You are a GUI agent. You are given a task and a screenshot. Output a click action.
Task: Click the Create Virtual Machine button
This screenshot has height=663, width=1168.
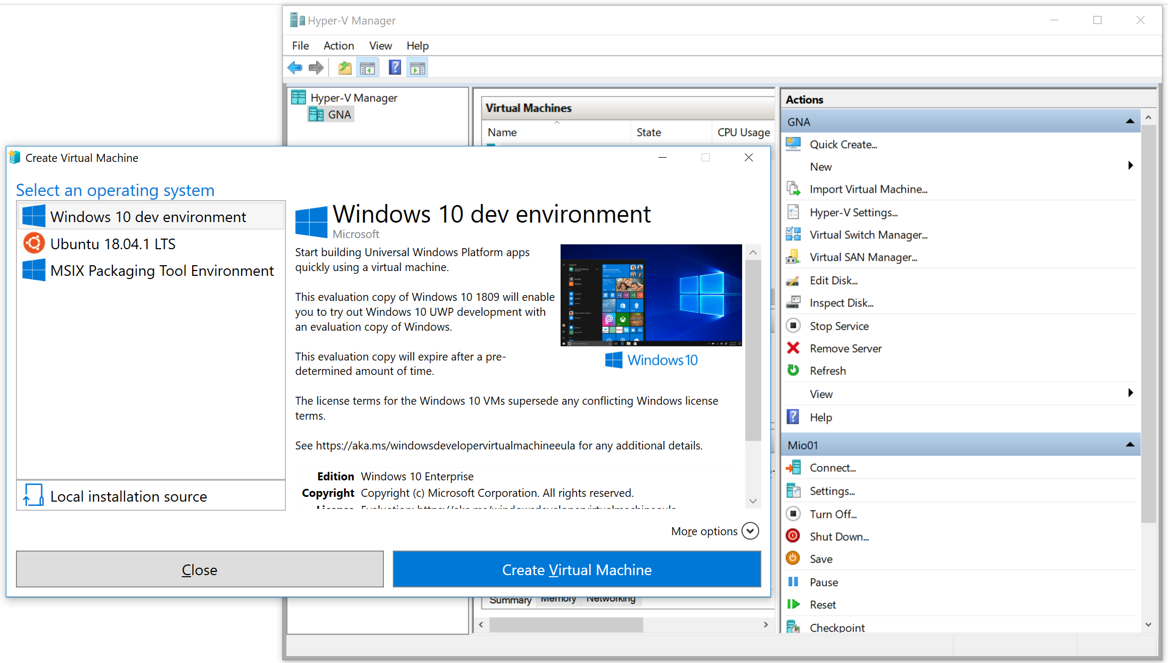(577, 569)
